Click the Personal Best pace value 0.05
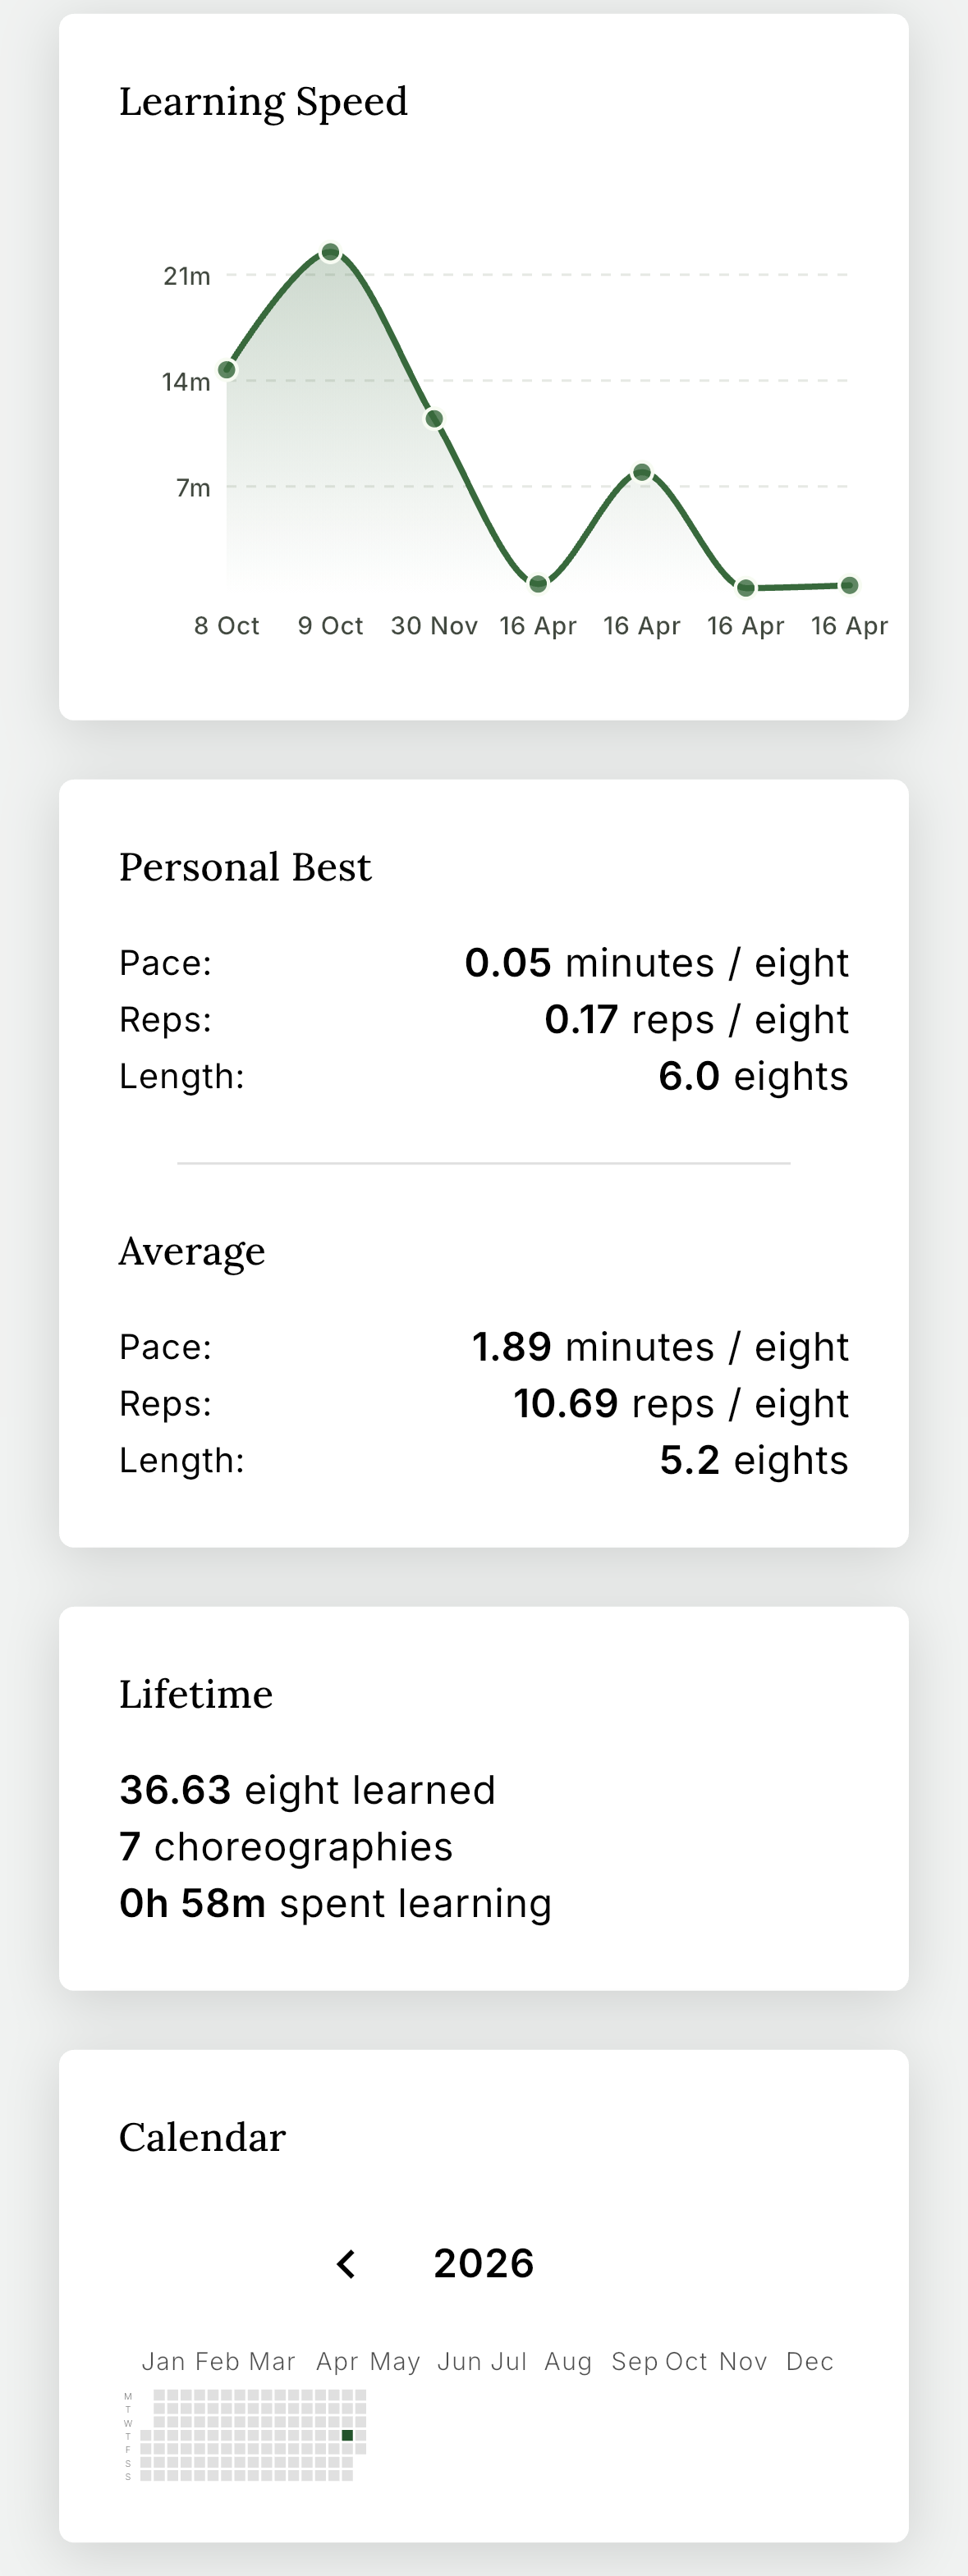The width and height of the screenshot is (968, 2576). (509, 962)
